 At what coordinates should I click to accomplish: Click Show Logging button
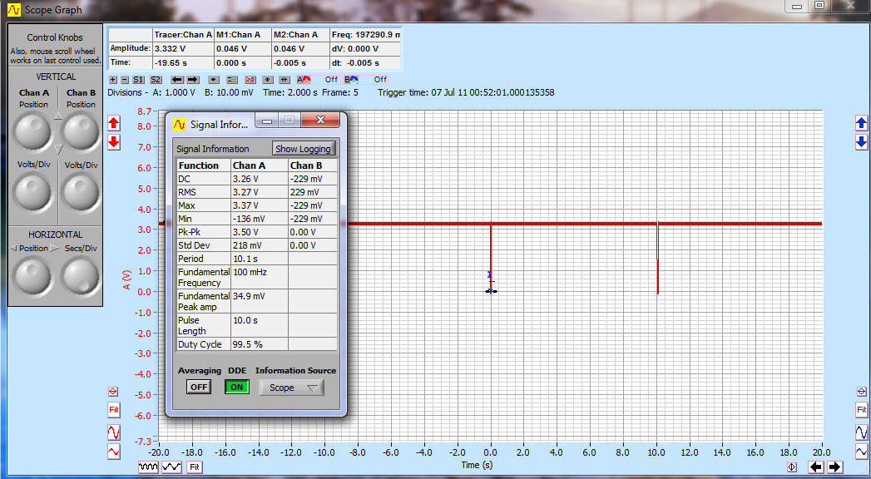point(304,149)
